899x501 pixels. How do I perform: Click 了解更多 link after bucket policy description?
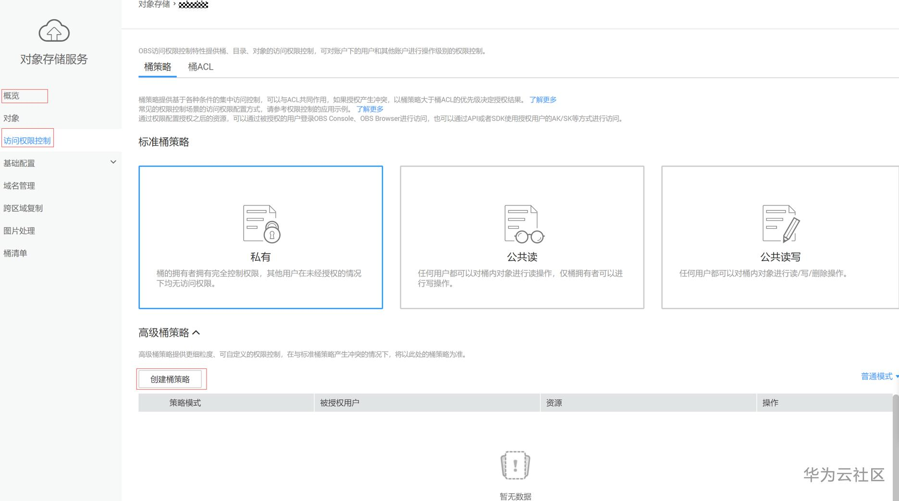pyautogui.click(x=543, y=100)
